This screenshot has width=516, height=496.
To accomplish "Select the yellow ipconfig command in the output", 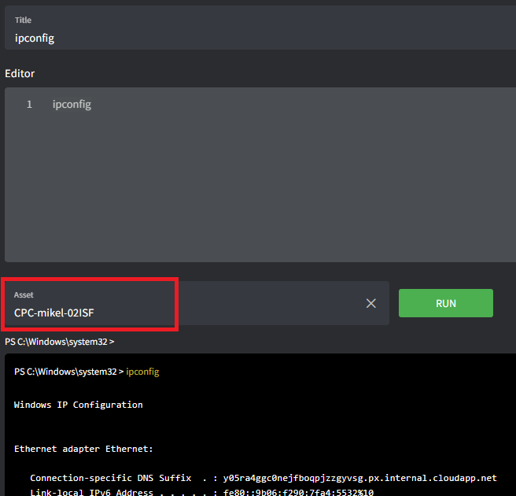I will coord(142,372).
